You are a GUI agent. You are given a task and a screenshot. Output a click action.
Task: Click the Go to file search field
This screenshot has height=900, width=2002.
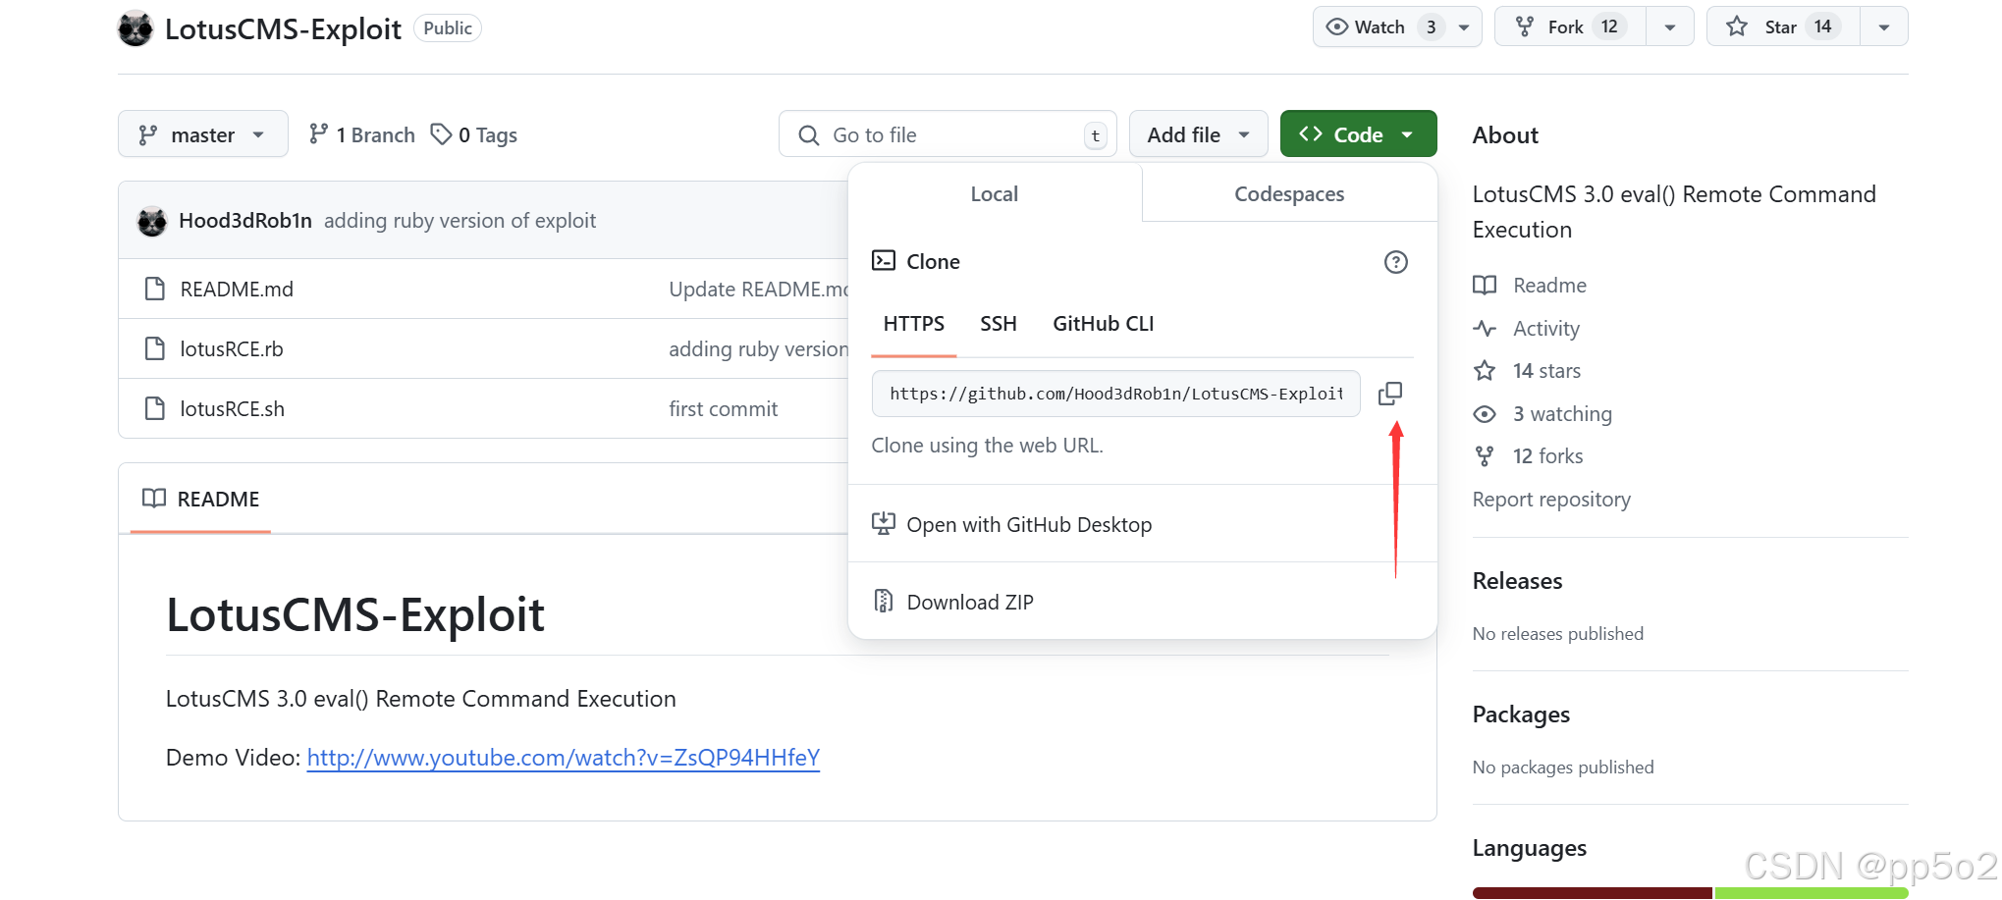(947, 133)
